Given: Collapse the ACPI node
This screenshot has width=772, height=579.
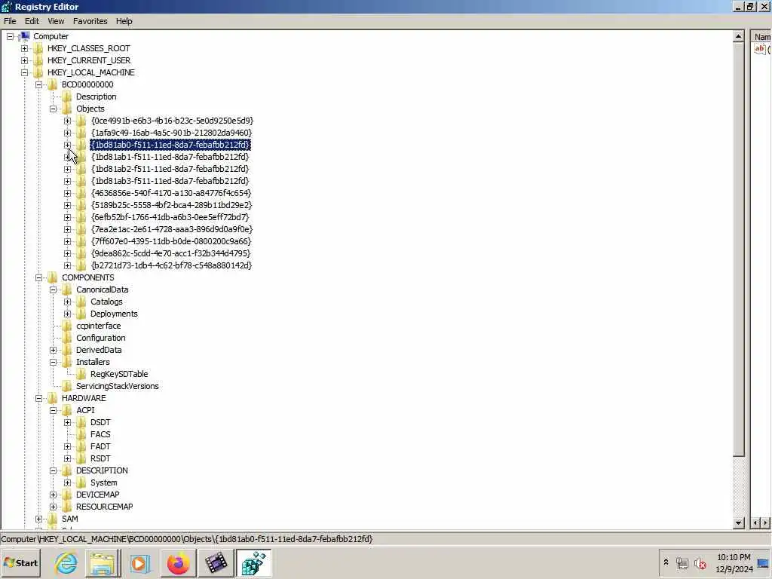Looking at the screenshot, I should point(54,410).
